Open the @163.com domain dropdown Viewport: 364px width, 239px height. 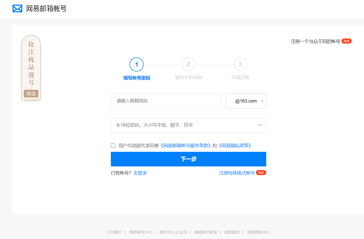point(246,101)
